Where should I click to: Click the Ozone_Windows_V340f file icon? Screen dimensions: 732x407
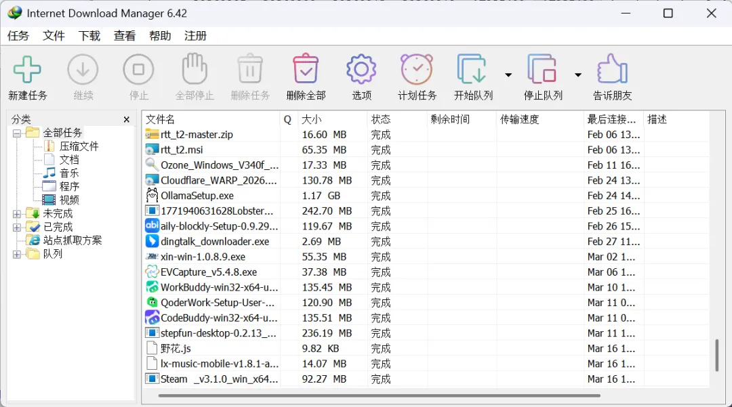click(152, 165)
